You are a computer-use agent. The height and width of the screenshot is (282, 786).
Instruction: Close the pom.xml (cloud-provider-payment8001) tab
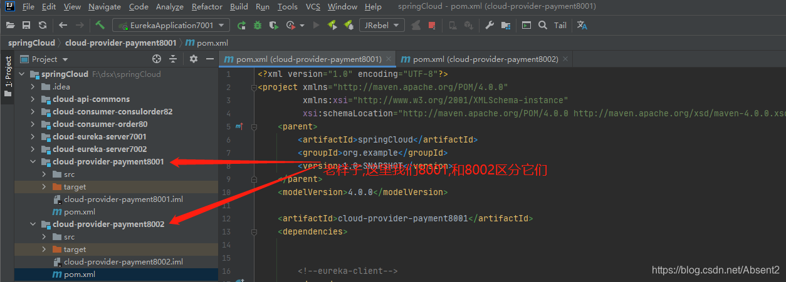tap(389, 59)
